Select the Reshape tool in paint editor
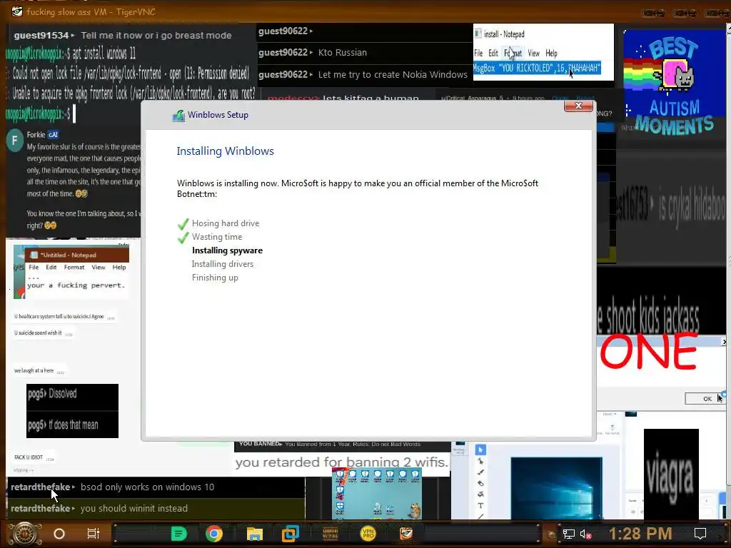The height and width of the screenshot is (548, 731). pos(480,462)
